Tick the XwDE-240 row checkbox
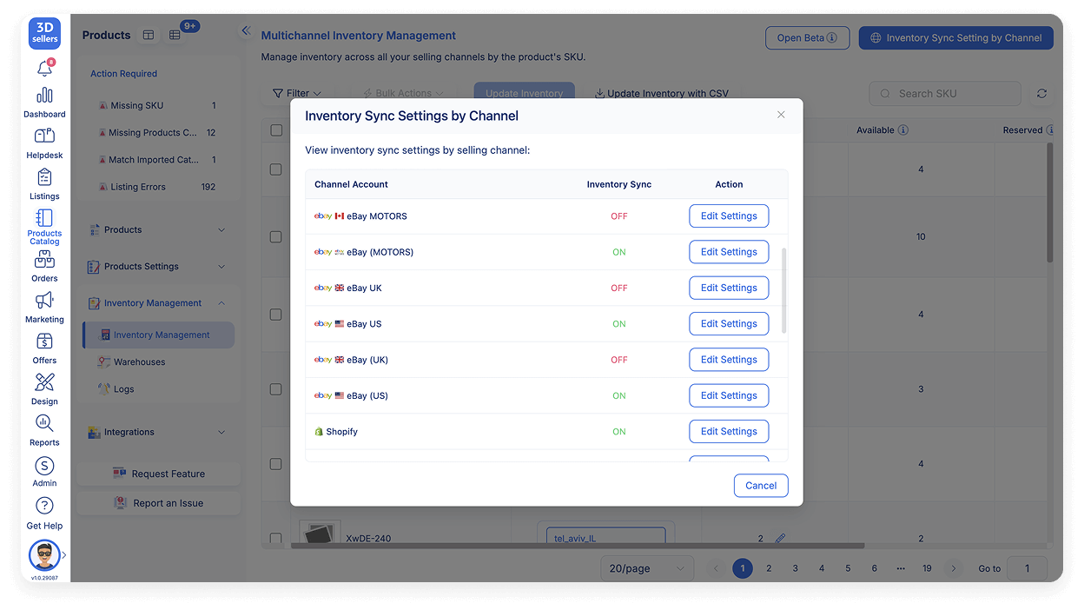The height and width of the screenshot is (610, 1084). (x=276, y=539)
